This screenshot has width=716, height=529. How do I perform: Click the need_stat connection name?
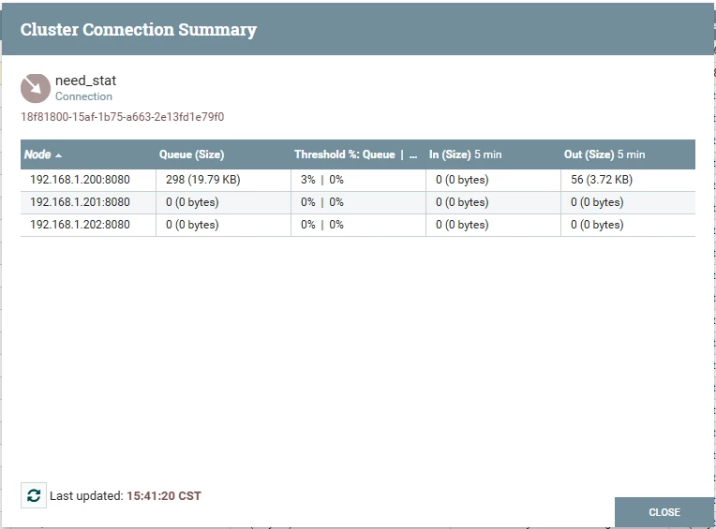pyautogui.click(x=86, y=81)
